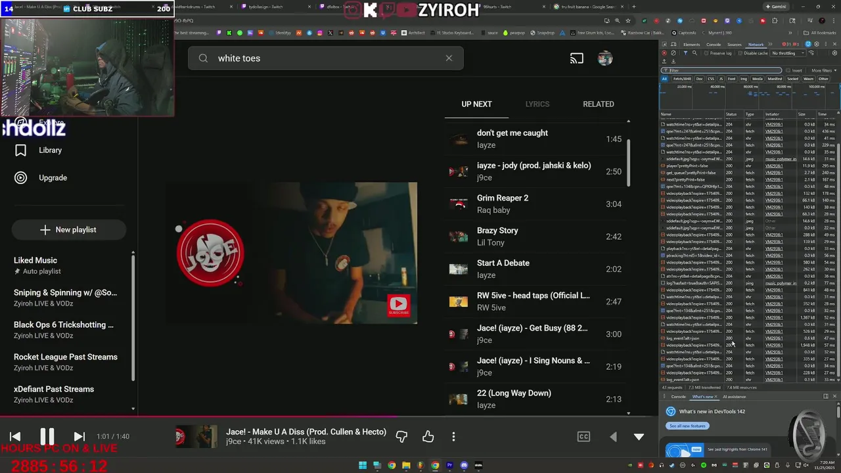Open the three-dot options in the player bar
The image size is (841, 473).
point(453,436)
